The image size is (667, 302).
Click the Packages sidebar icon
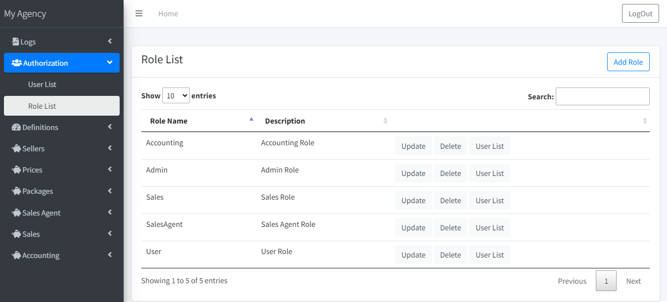click(x=16, y=191)
